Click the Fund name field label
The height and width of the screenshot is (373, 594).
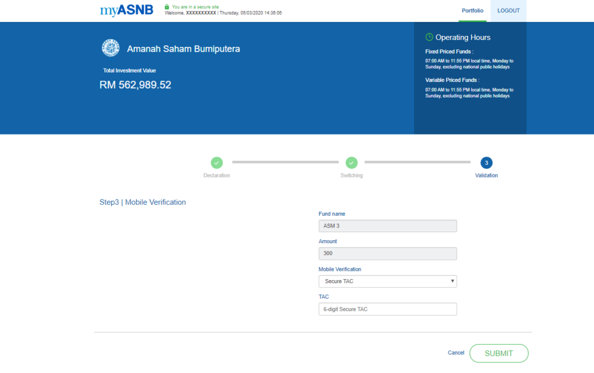click(x=332, y=214)
